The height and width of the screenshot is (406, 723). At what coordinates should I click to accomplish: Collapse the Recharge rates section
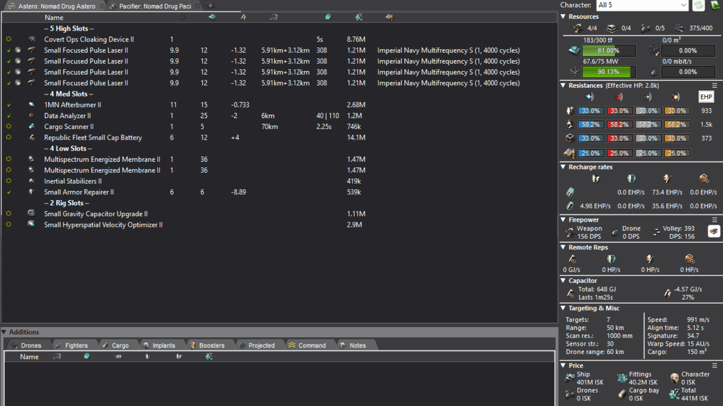[x=564, y=167]
